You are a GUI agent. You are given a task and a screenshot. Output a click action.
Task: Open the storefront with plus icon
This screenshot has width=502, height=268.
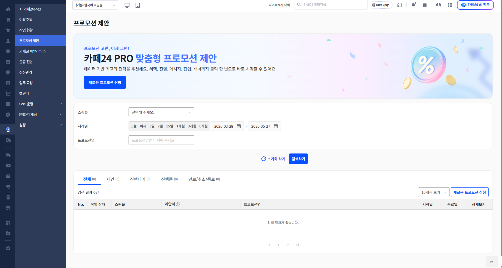pyautogui.click(x=8, y=208)
